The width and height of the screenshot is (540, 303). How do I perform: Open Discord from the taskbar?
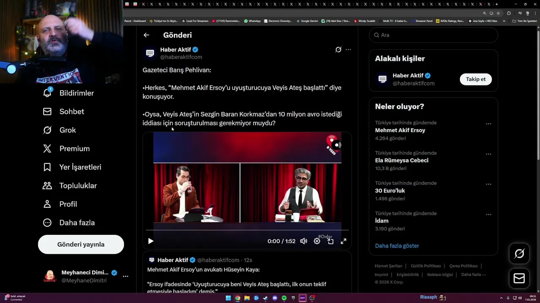click(275, 298)
